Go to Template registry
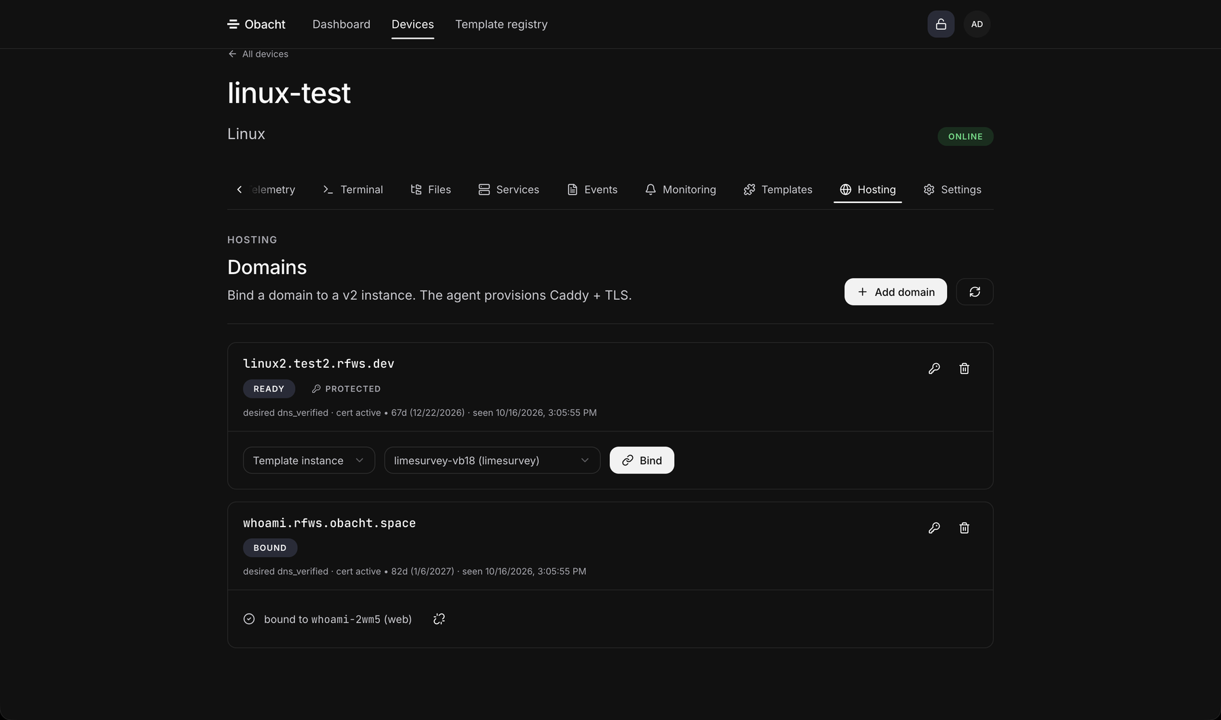1221x720 pixels. click(x=501, y=24)
